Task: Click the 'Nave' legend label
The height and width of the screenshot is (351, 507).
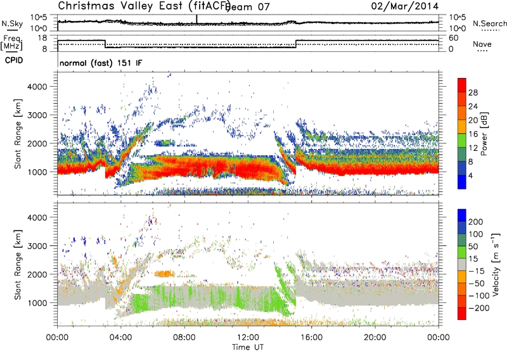Action: pos(482,44)
